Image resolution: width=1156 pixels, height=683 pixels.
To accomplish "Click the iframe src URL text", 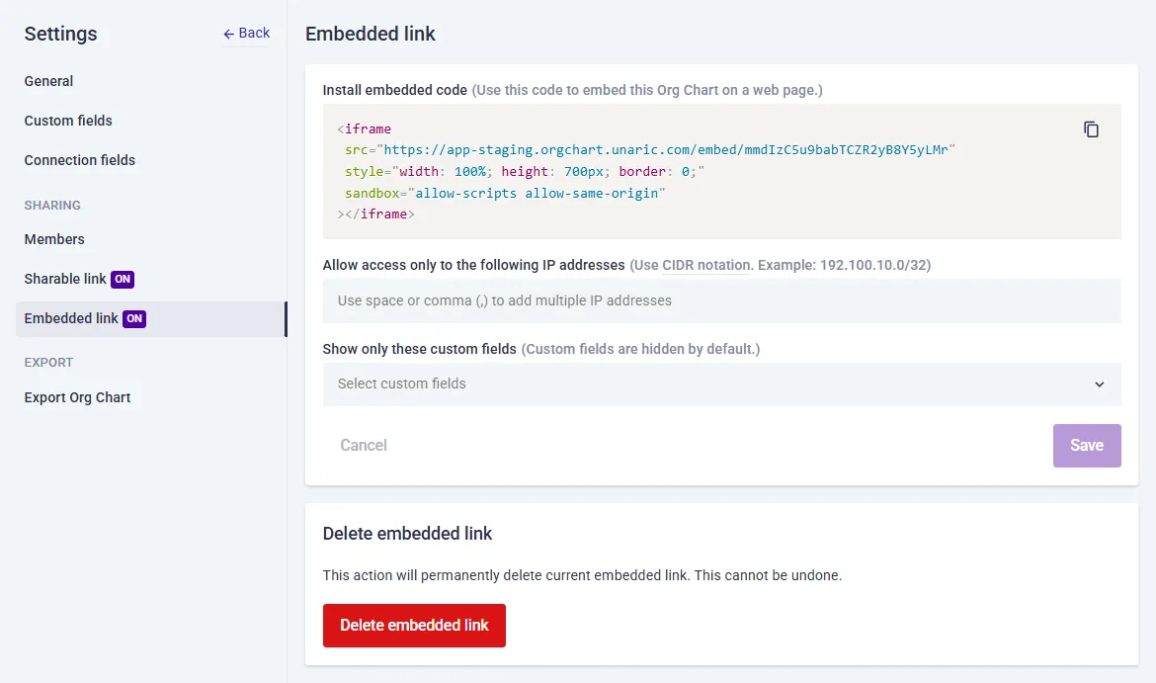I will pos(666,149).
